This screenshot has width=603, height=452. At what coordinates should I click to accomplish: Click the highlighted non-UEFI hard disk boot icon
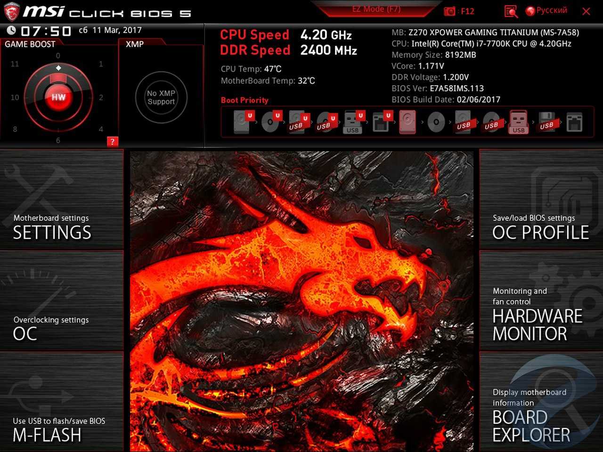408,122
